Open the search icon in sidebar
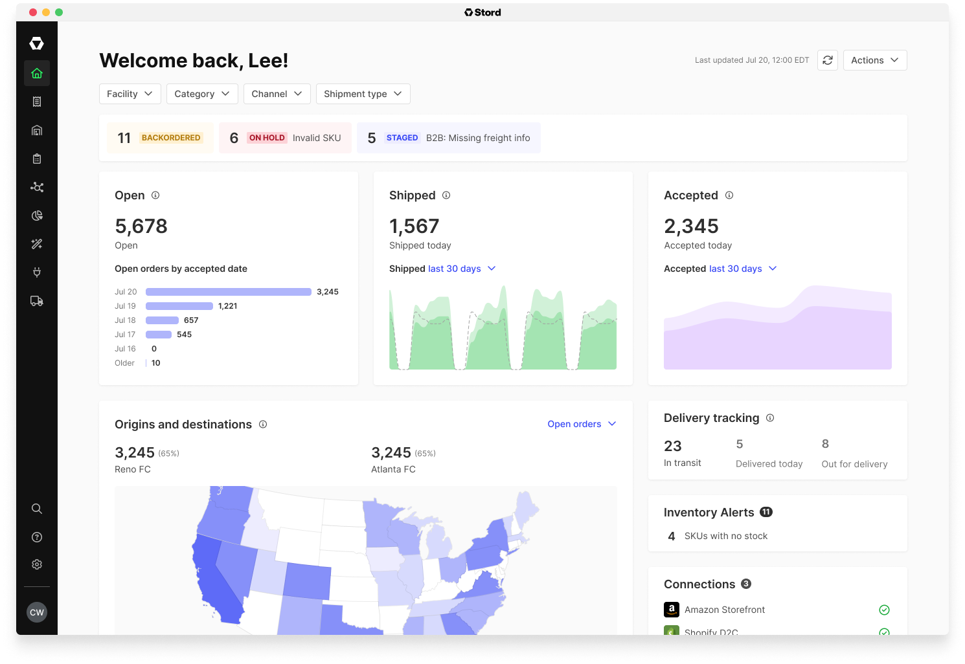965x664 pixels. coord(37,509)
